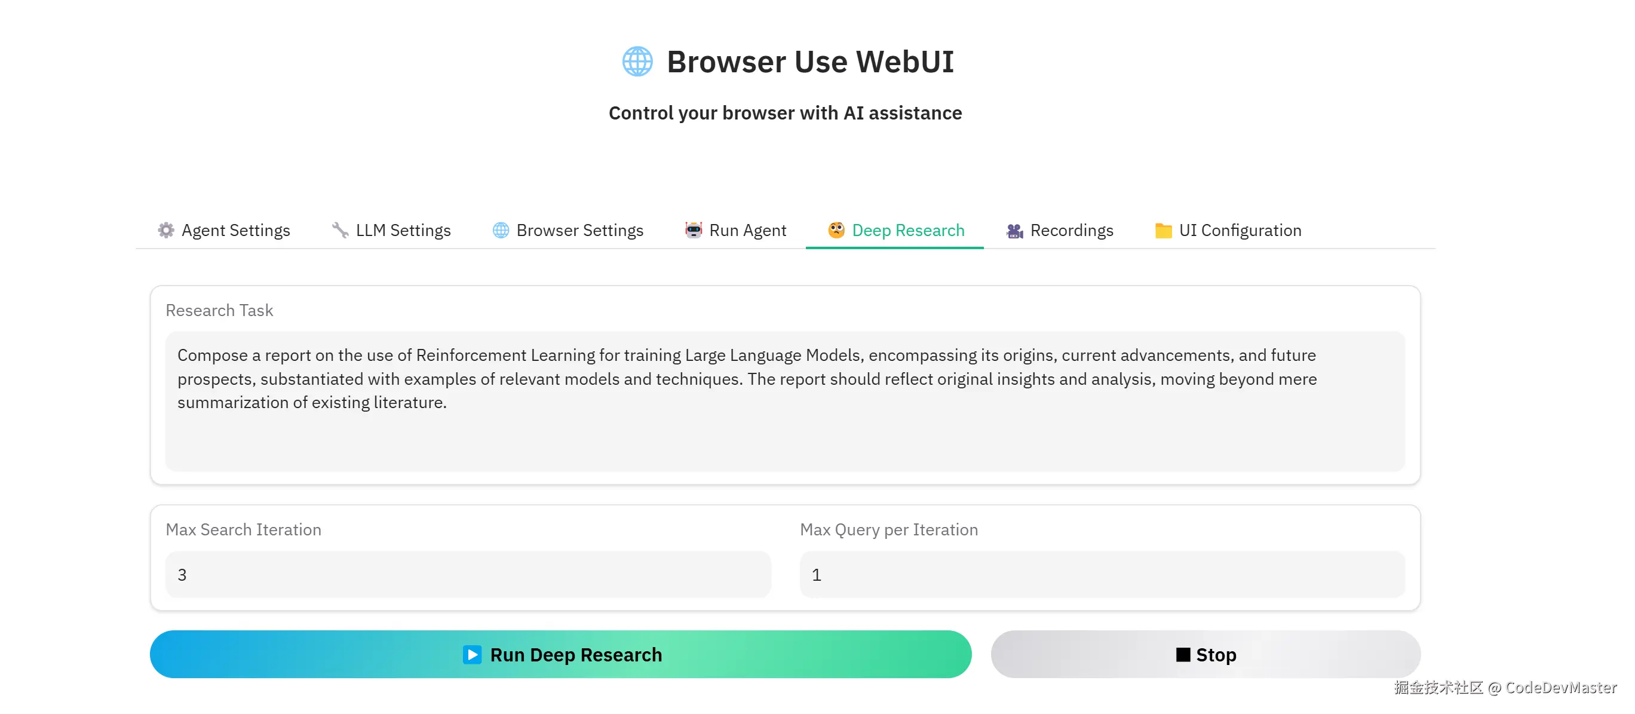Select the UI Configuration tab
The image size is (1635, 714).
point(1228,231)
